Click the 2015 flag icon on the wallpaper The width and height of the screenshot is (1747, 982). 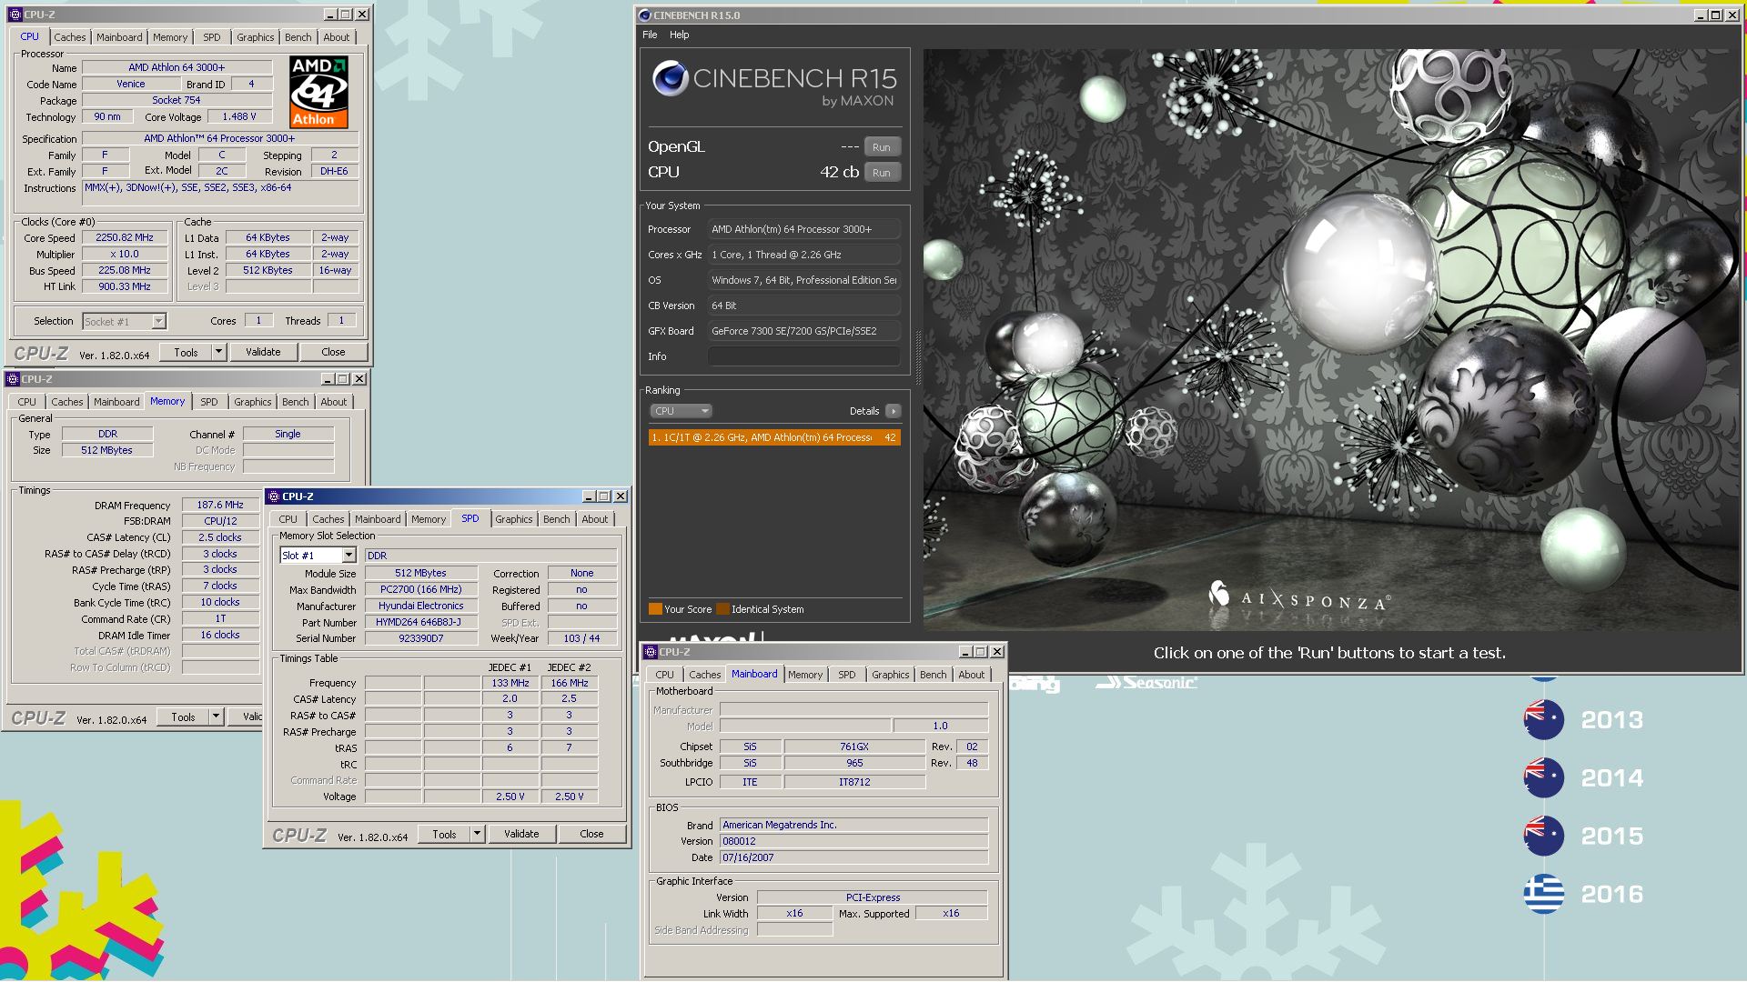pos(1544,836)
